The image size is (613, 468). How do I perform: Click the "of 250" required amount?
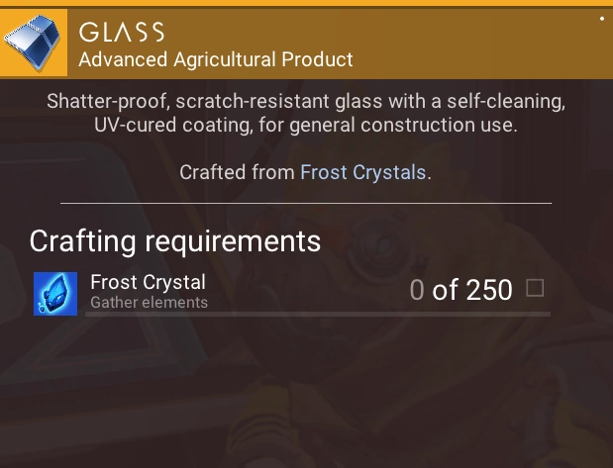[473, 290]
